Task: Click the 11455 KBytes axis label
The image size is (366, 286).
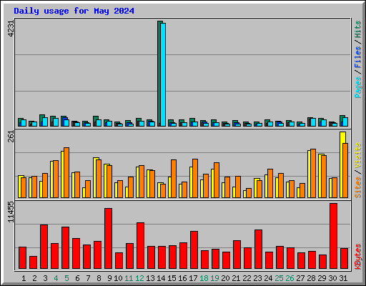Action: coord(11,212)
